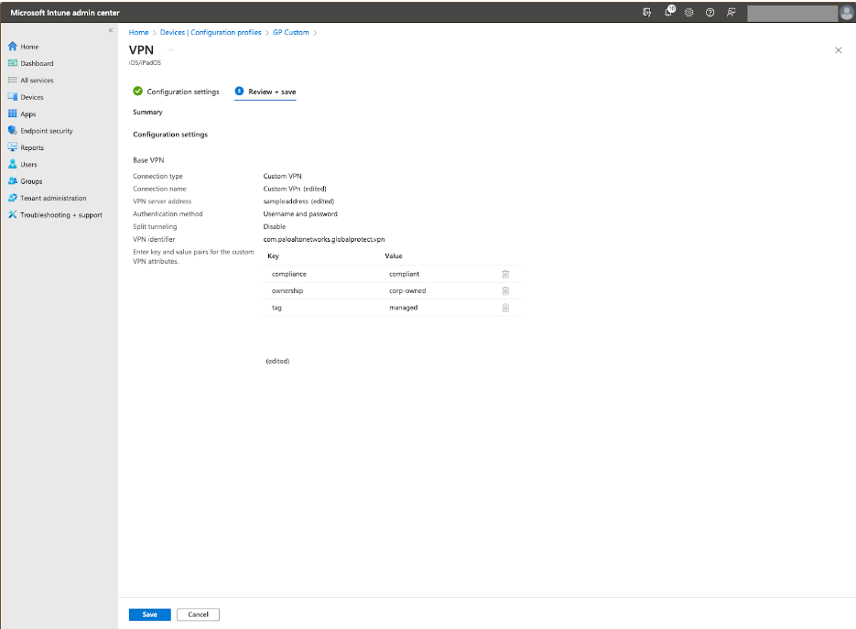Open the VPN profile ellipsis menu

(x=171, y=49)
